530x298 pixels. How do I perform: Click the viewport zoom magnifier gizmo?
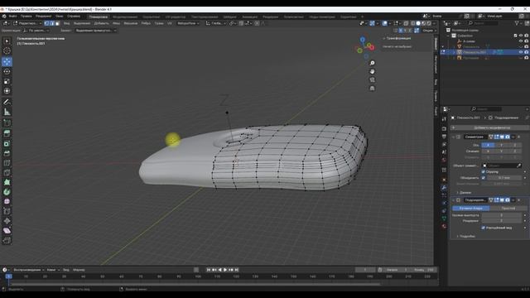pyautogui.click(x=372, y=63)
